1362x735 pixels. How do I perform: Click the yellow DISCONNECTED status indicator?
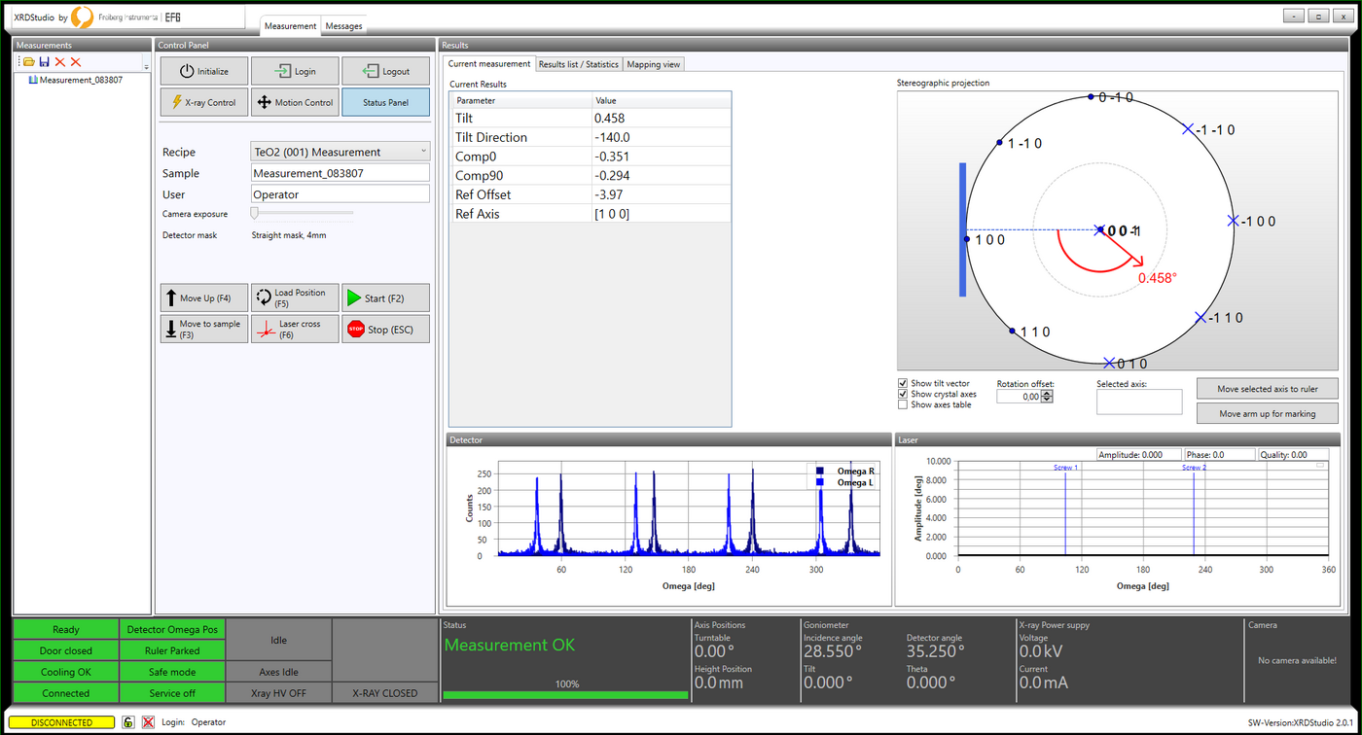[x=62, y=722]
